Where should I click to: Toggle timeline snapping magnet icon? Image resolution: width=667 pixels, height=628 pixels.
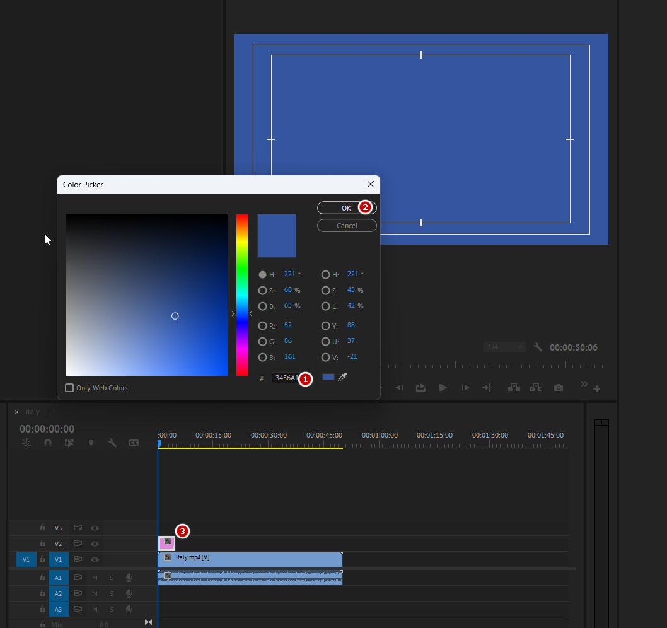[48, 443]
